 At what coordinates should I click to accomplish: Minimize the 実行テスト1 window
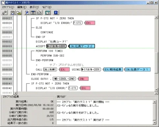tap(148, 3)
